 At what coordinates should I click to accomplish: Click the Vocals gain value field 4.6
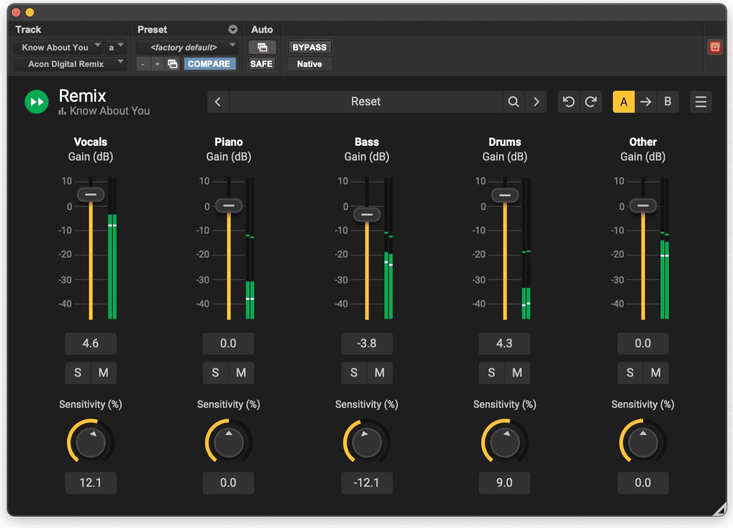tap(90, 343)
